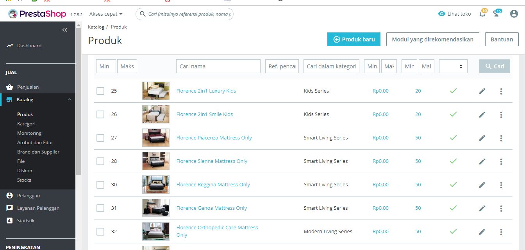Image resolution: width=525 pixels, height=250 pixels.
Task: Select checkbox for product 25
Action: pos(100,91)
